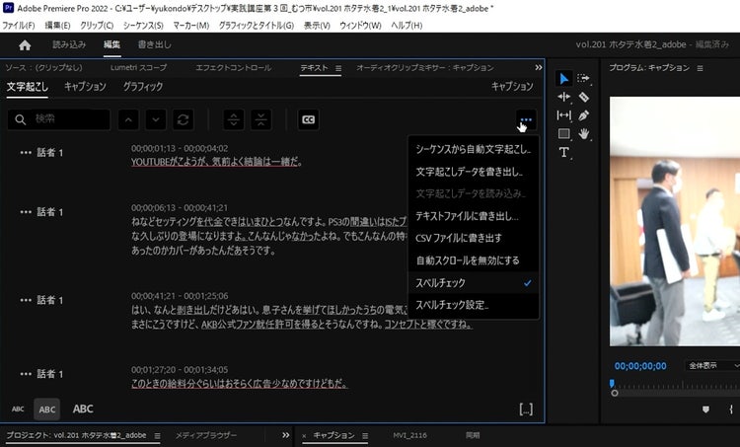Select the Hand tool
This screenshot has height=447, width=740.
tap(584, 134)
